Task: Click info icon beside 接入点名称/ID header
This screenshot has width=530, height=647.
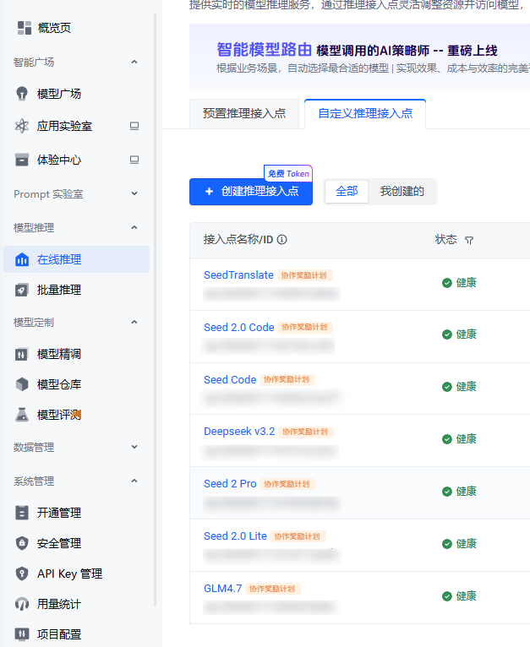Action: 282,240
